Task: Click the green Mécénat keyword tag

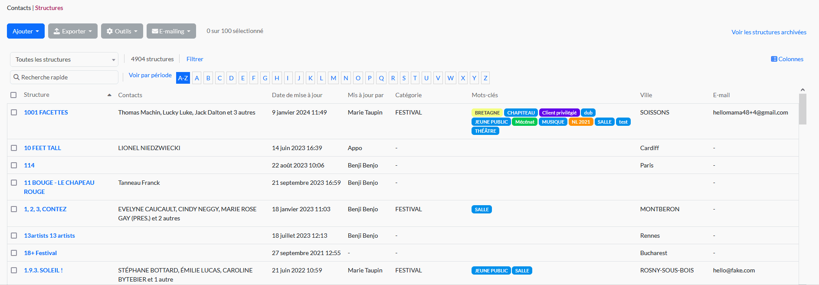Action: (524, 122)
